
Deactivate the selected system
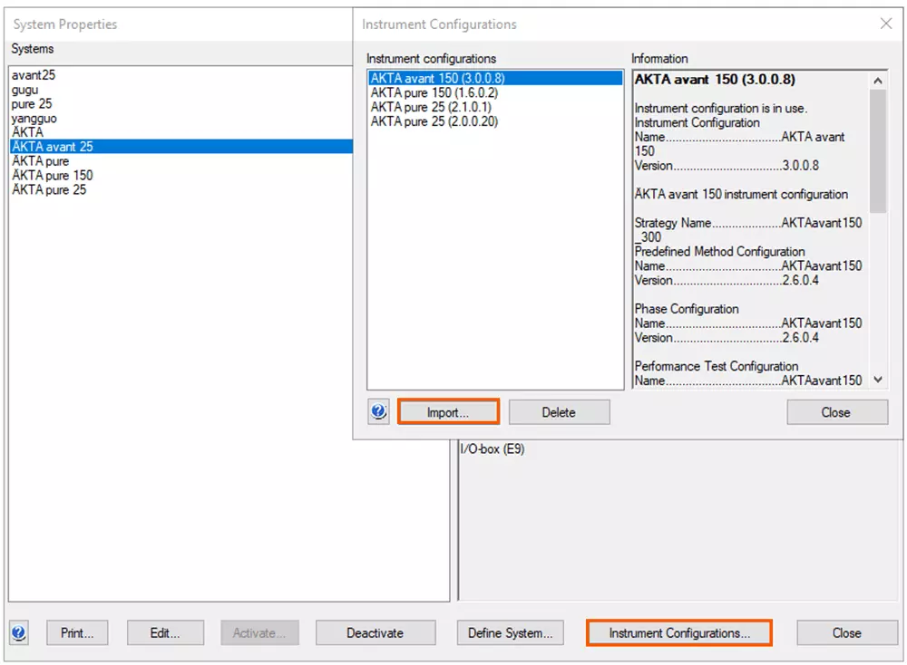click(375, 633)
